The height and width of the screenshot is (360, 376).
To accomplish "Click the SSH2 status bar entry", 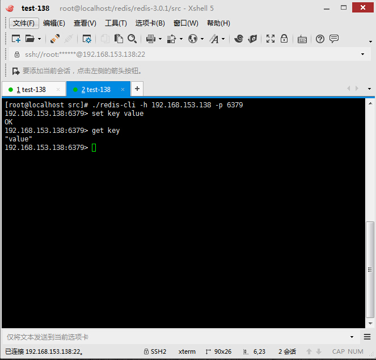I will (155, 351).
